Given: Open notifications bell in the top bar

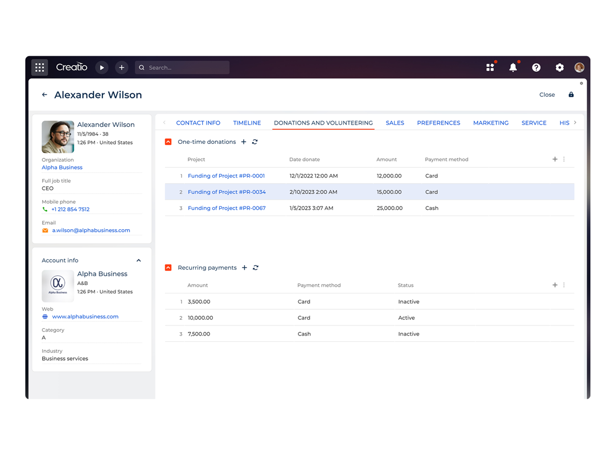Looking at the screenshot, I should 513,67.
